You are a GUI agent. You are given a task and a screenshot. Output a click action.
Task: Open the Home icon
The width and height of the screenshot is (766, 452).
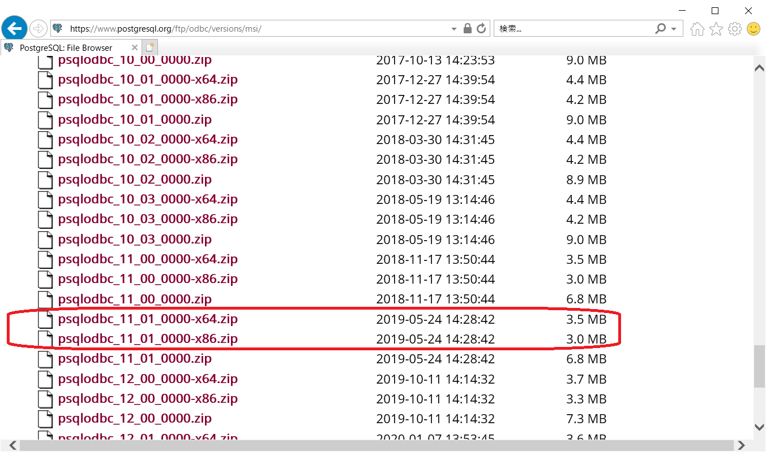[698, 29]
